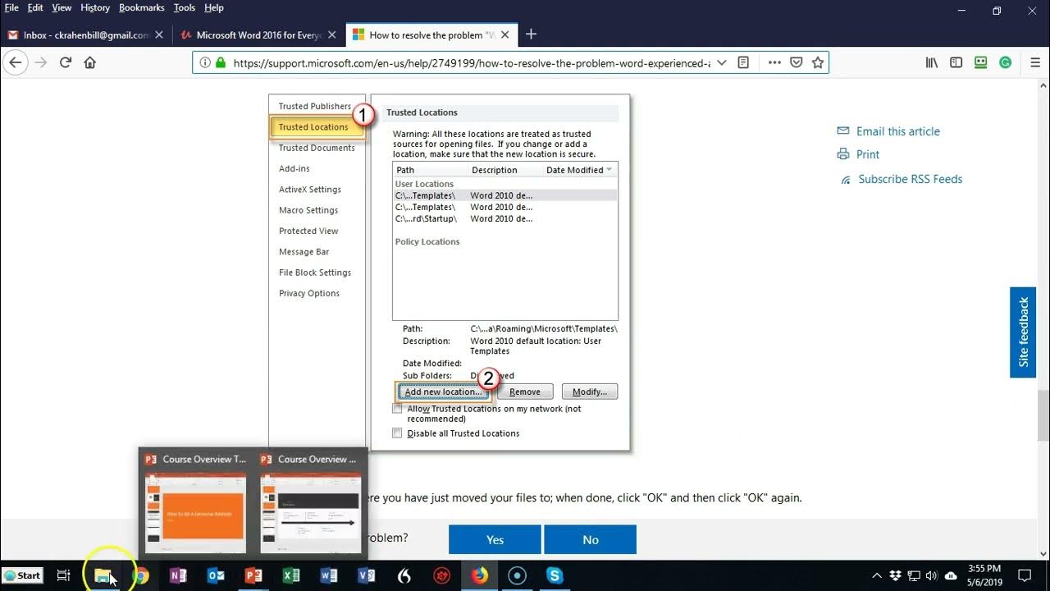Screen dimensions: 1050x591
Task: Close the Microsoft Word 2016 tab
Action: [x=331, y=35]
